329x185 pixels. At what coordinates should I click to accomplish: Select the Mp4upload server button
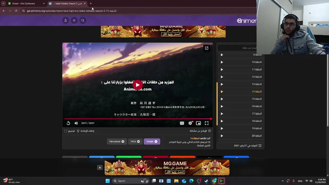click(x=117, y=141)
